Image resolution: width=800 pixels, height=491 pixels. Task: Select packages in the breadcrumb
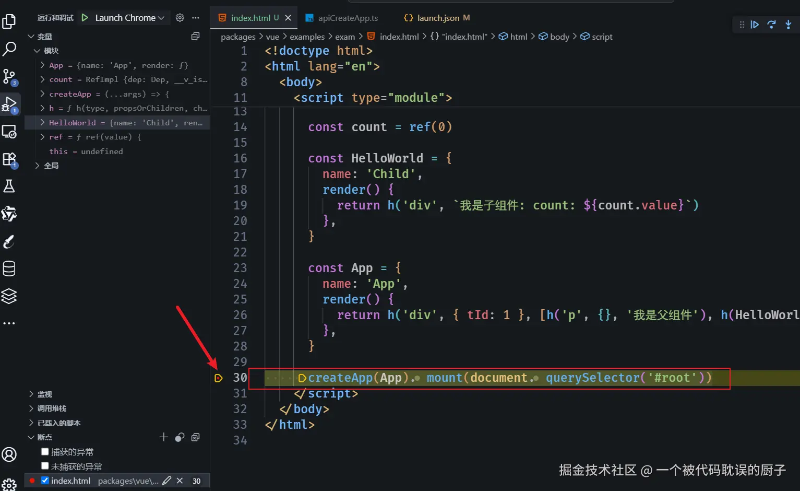pyautogui.click(x=238, y=37)
